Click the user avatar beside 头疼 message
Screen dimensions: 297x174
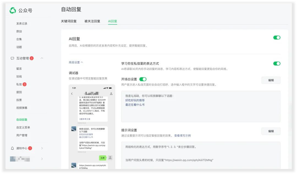coord(110,158)
